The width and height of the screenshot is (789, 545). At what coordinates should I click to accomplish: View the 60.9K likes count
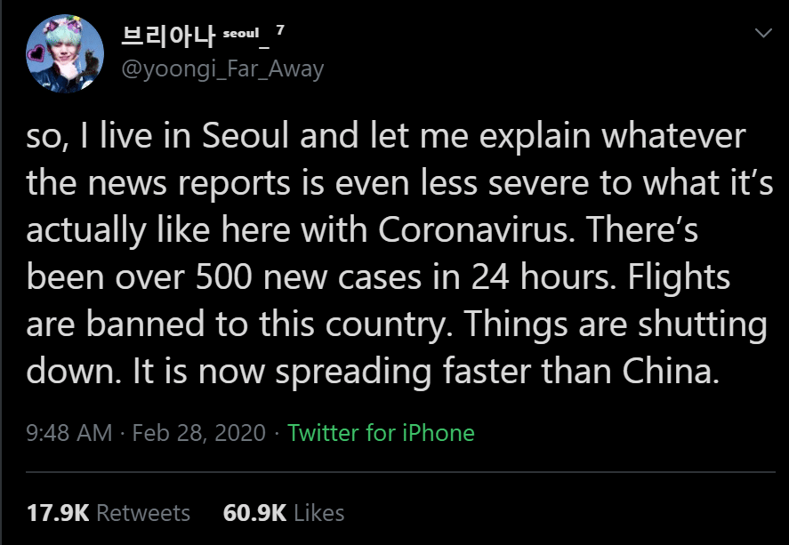[x=254, y=513]
